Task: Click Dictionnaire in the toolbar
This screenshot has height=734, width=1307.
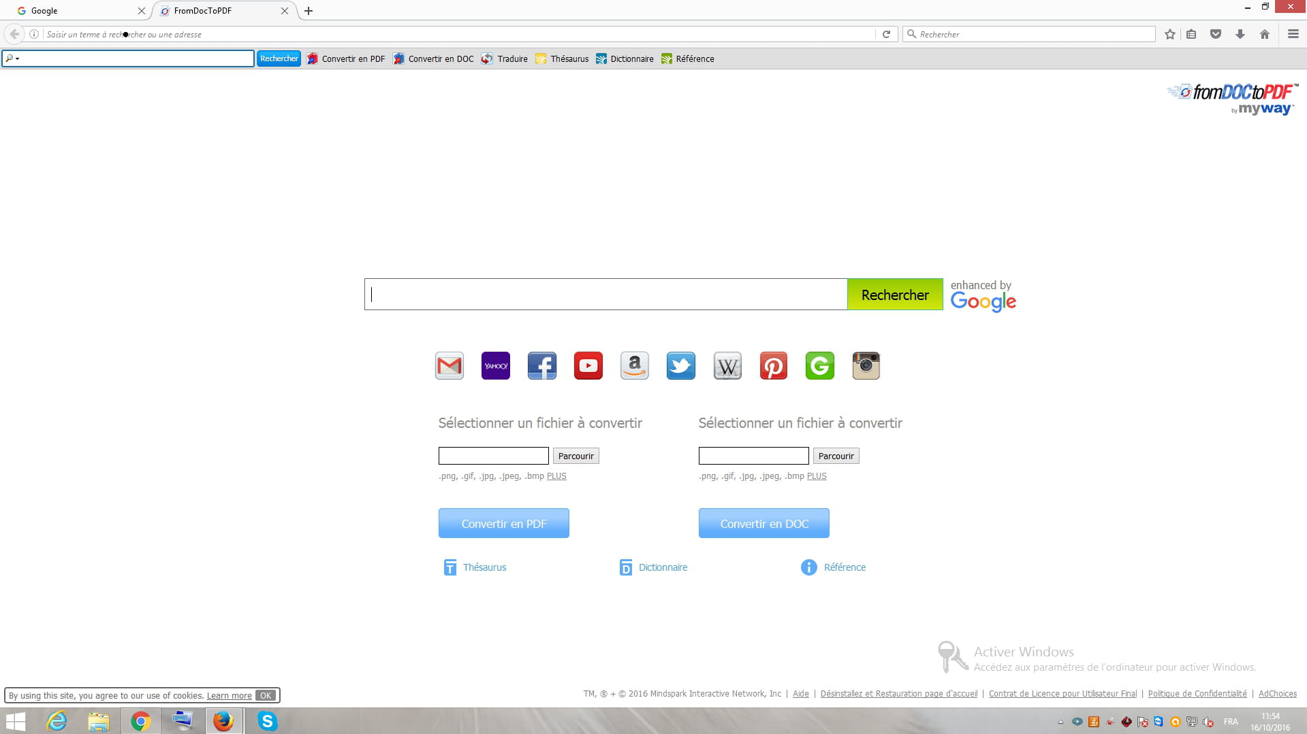Action: pyautogui.click(x=625, y=59)
